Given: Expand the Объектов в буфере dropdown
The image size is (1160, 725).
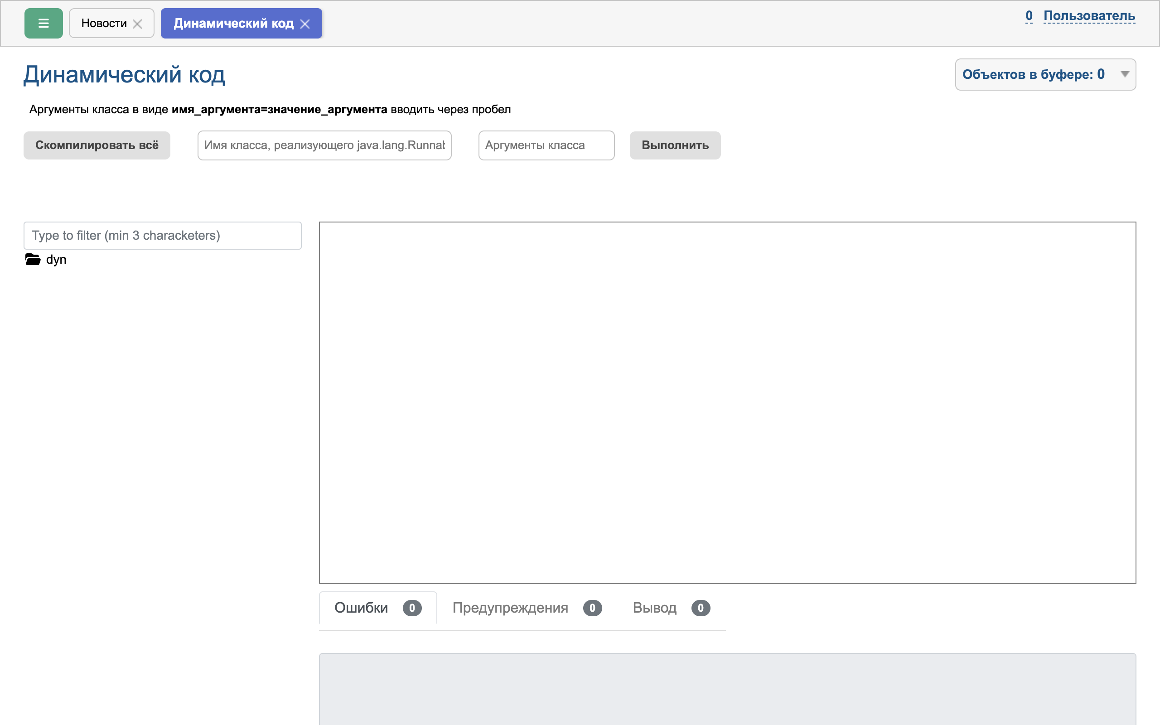Looking at the screenshot, I should click(x=1045, y=74).
